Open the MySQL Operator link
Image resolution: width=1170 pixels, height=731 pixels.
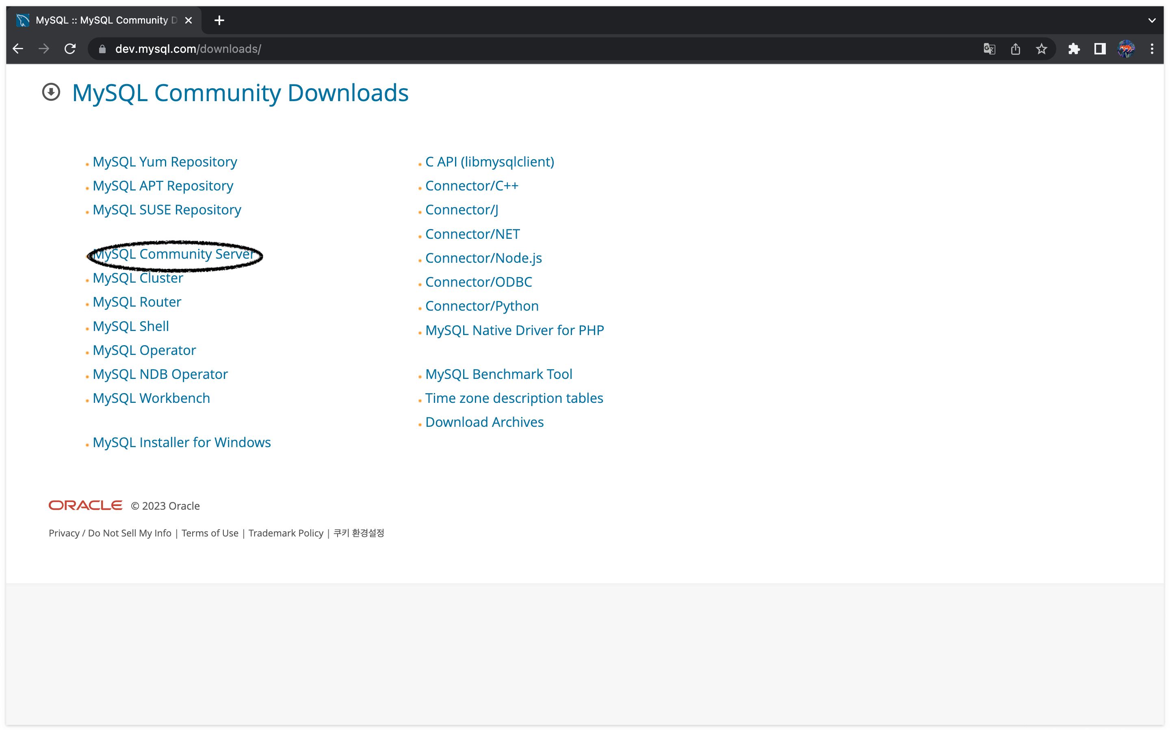pyautogui.click(x=144, y=350)
